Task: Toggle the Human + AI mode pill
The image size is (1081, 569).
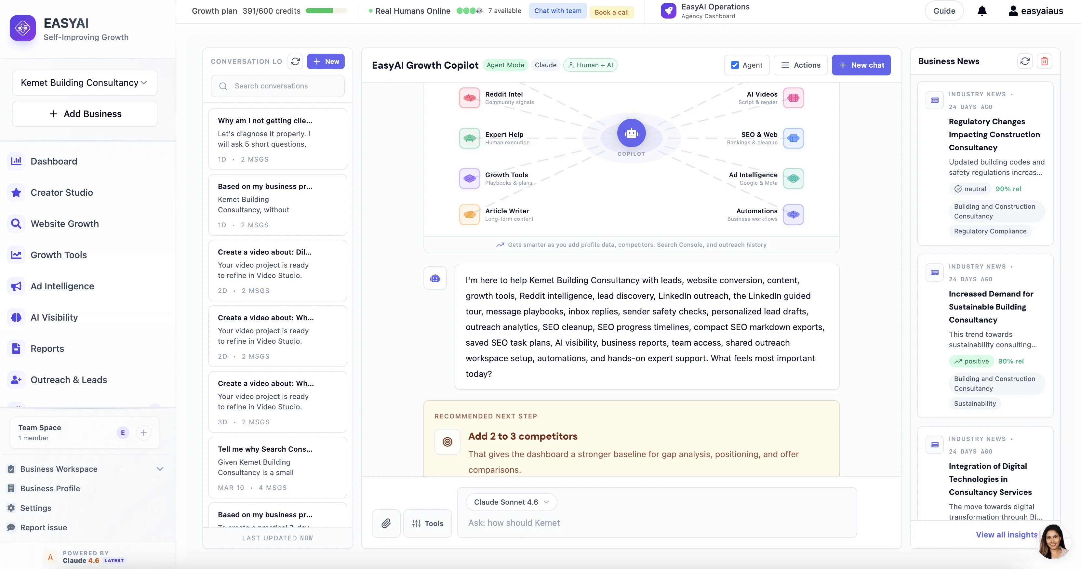Action: click(x=590, y=65)
